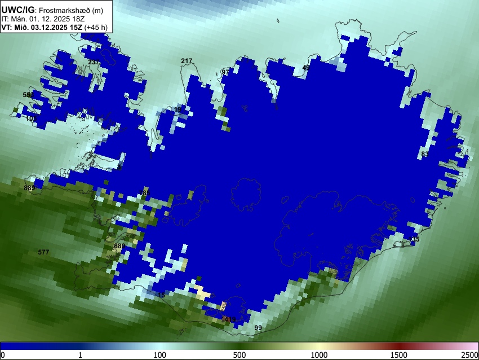This screenshot has height=360, width=479.
Task: Click the 1419 value label
Action: point(228,319)
